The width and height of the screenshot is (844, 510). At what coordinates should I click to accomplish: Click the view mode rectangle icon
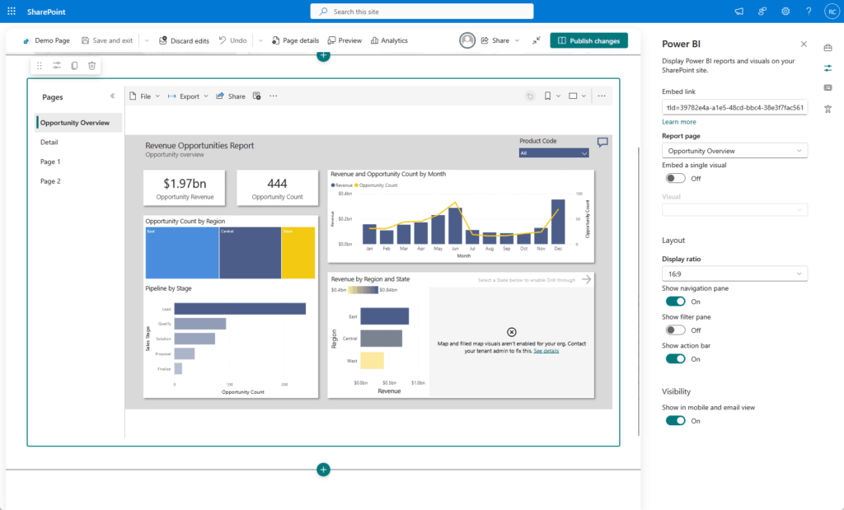pos(573,96)
